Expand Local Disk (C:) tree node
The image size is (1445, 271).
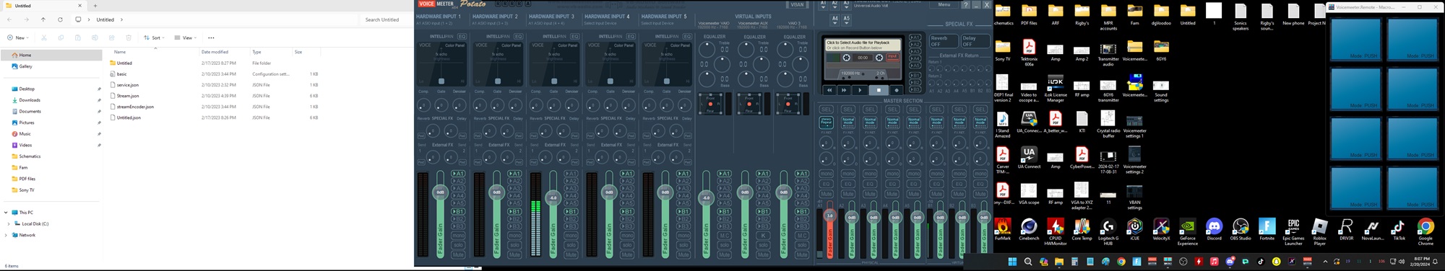(9, 224)
